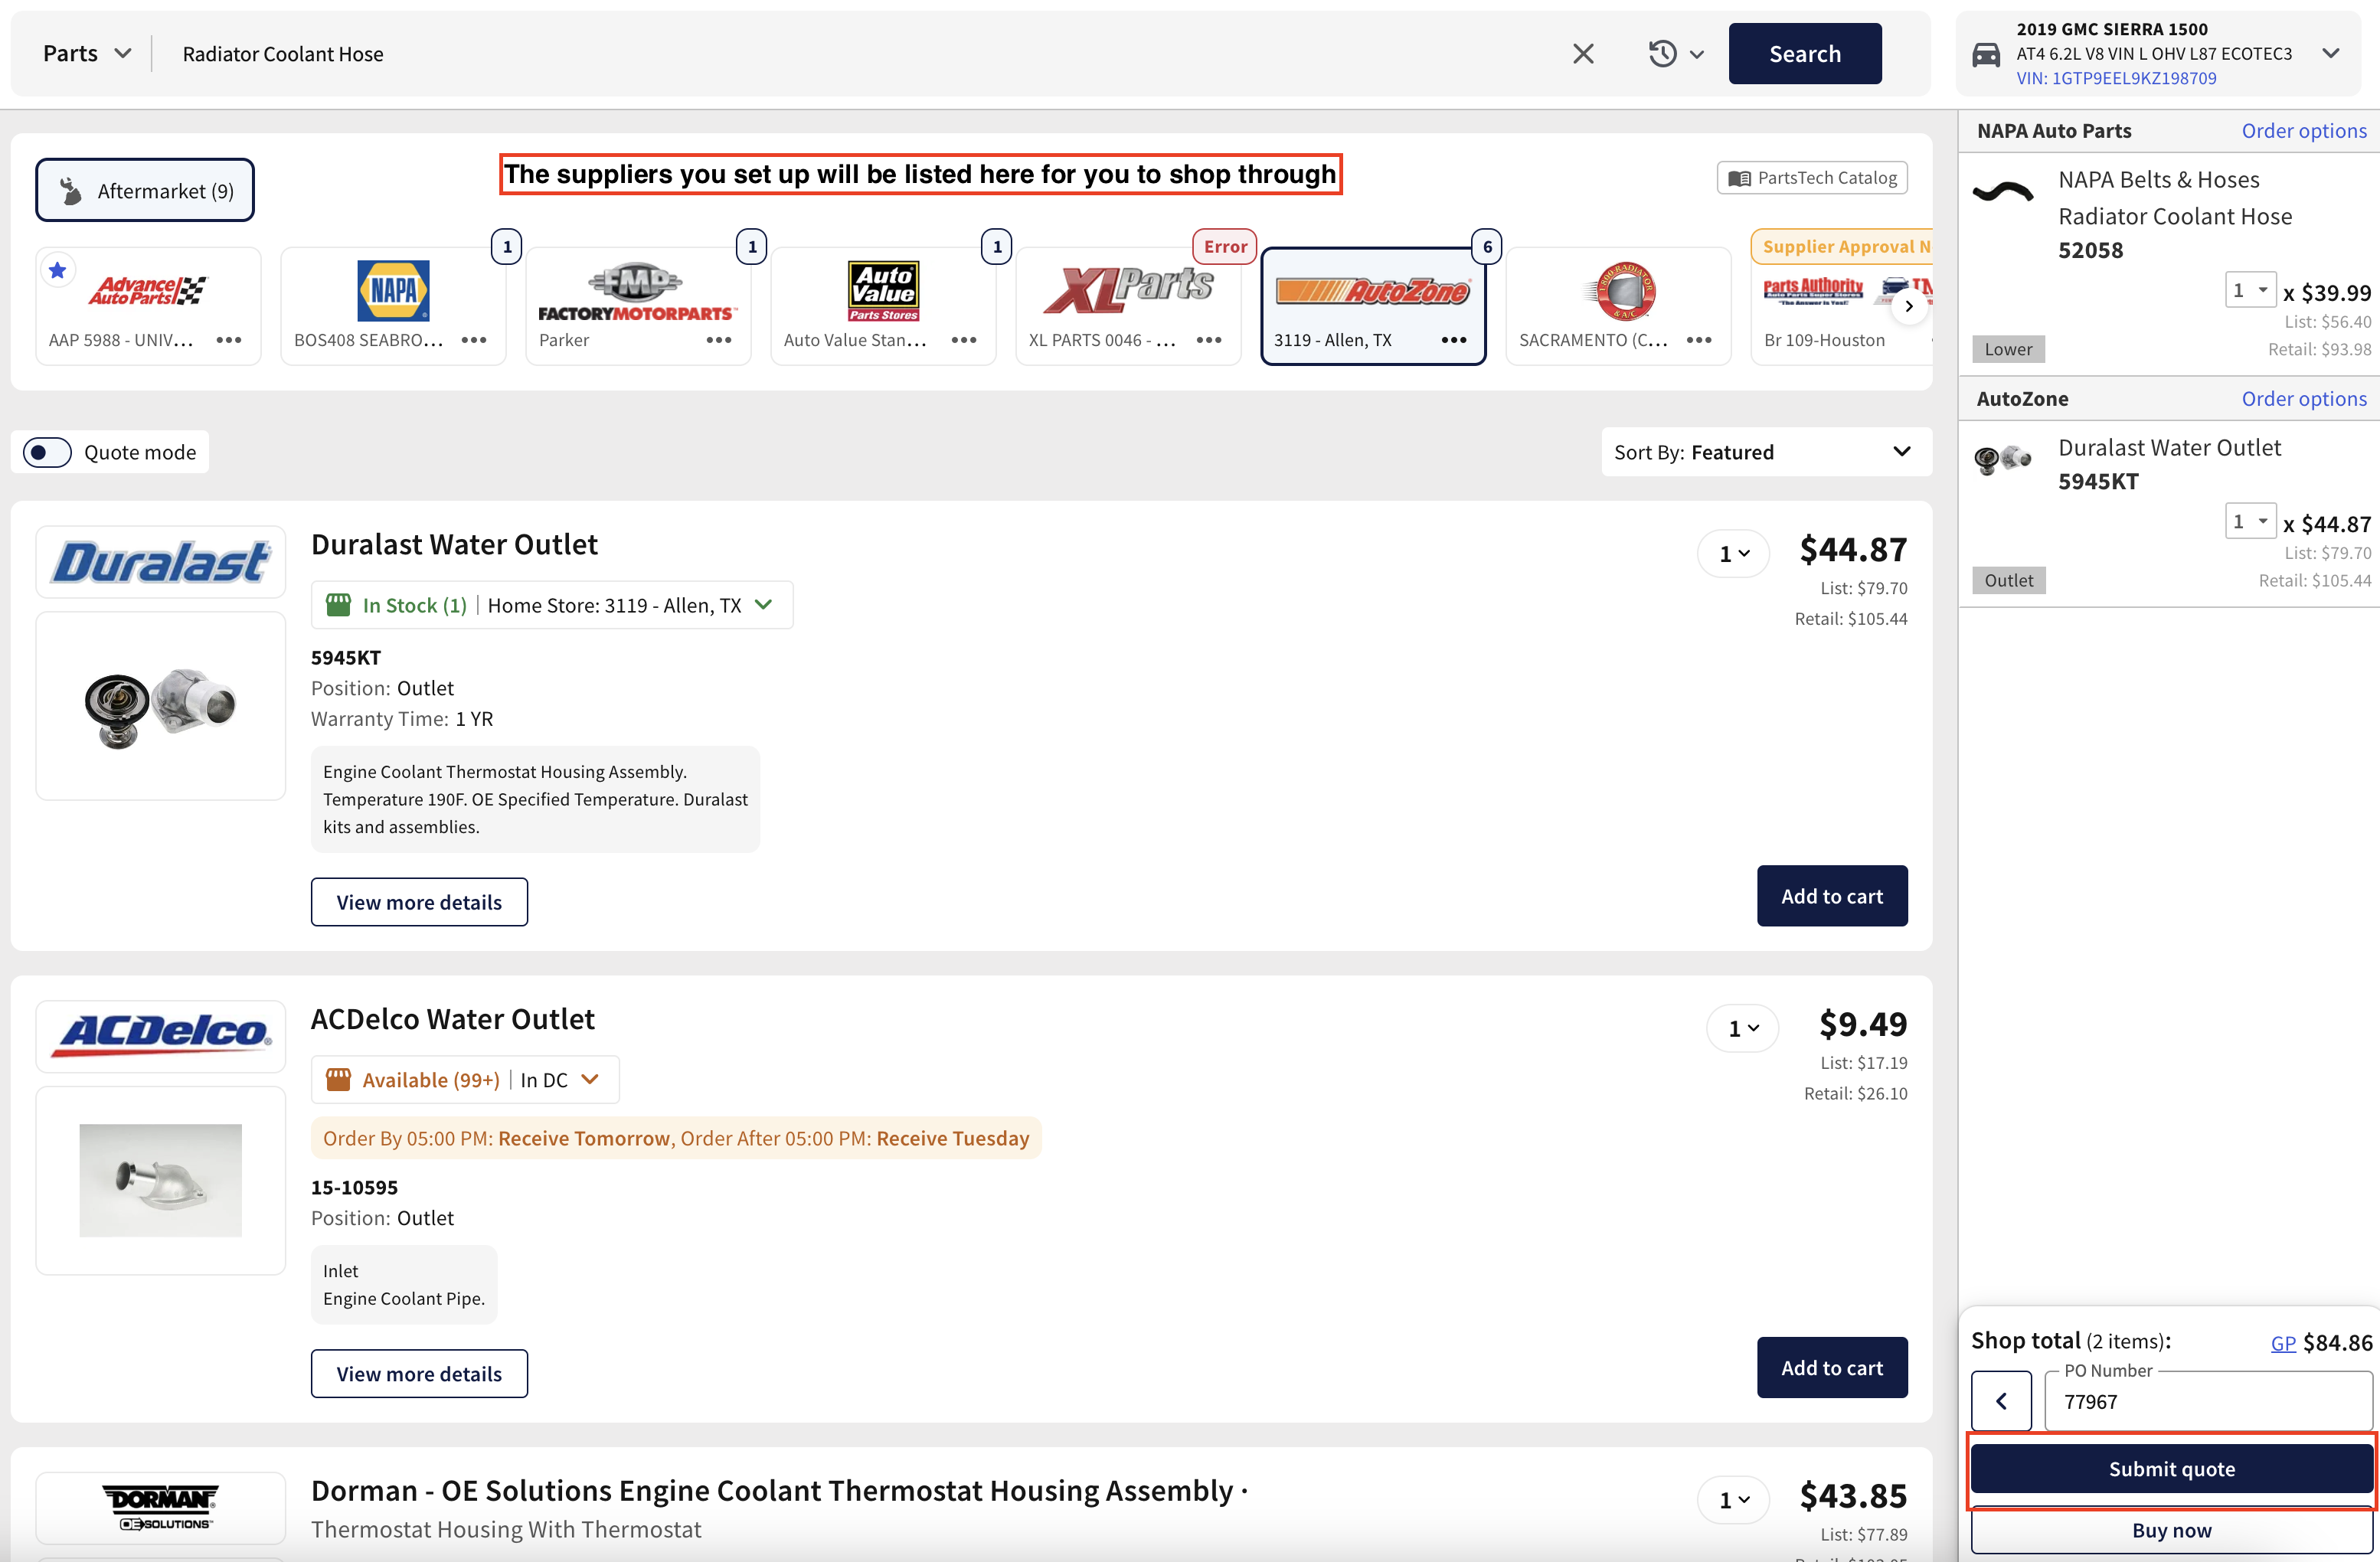This screenshot has height=1562, width=2380.
Task: Click the Dorman OE Solutions logo
Action: (x=161, y=1507)
